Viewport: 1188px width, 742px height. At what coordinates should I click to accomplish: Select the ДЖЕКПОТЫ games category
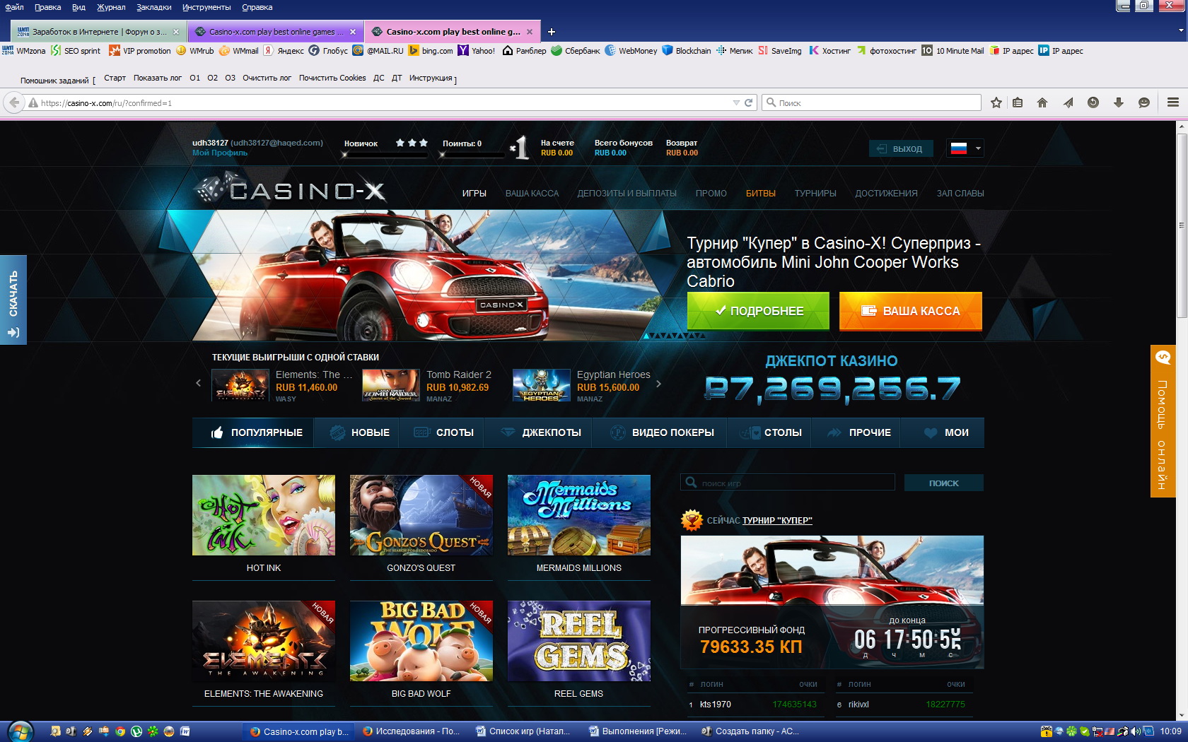(x=540, y=432)
